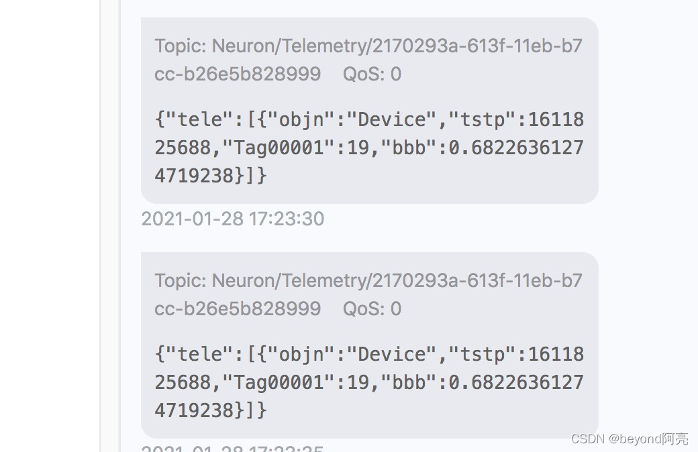Click cc-b26e5b828999 in the first message
Screen dimensions: 698x452
point(238,74)
